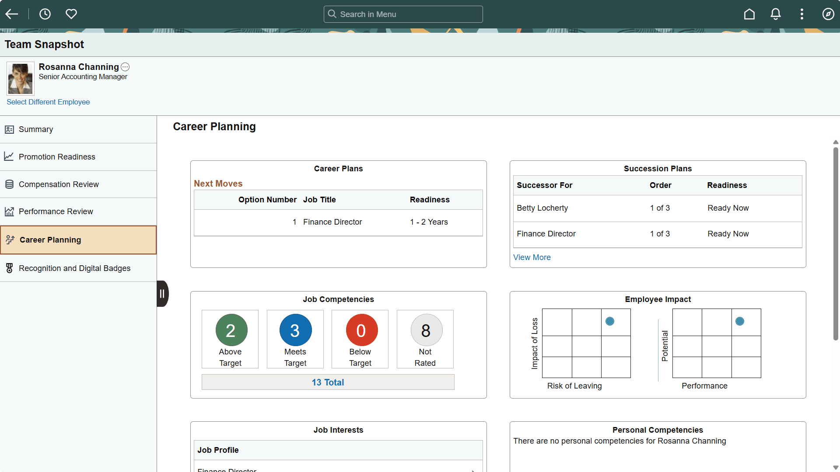Click the 1 - 2 Years readiness value
840x472 pixels.
[x=429, y=222]
